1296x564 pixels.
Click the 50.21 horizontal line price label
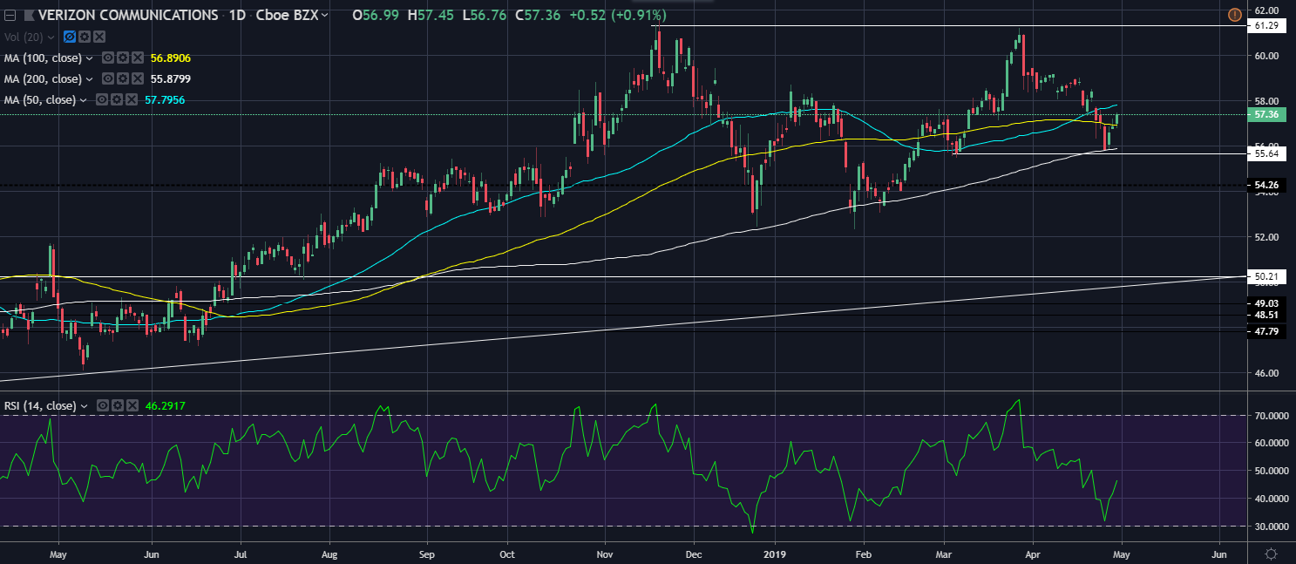coord(1266,277)
